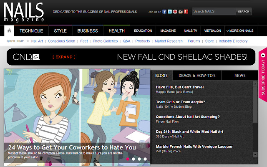267x167 pixels.
Task: Open the Finger Nail Fixer blog link
Action: (x=167, y=121)
